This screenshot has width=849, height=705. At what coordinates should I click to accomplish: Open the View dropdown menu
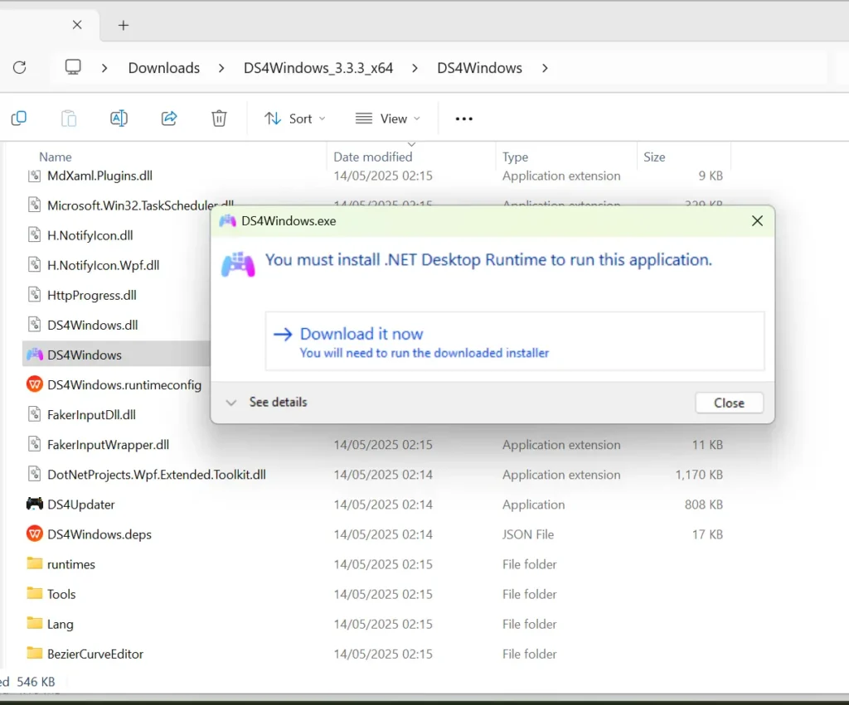pyautogui.click(x=387, y=118)
